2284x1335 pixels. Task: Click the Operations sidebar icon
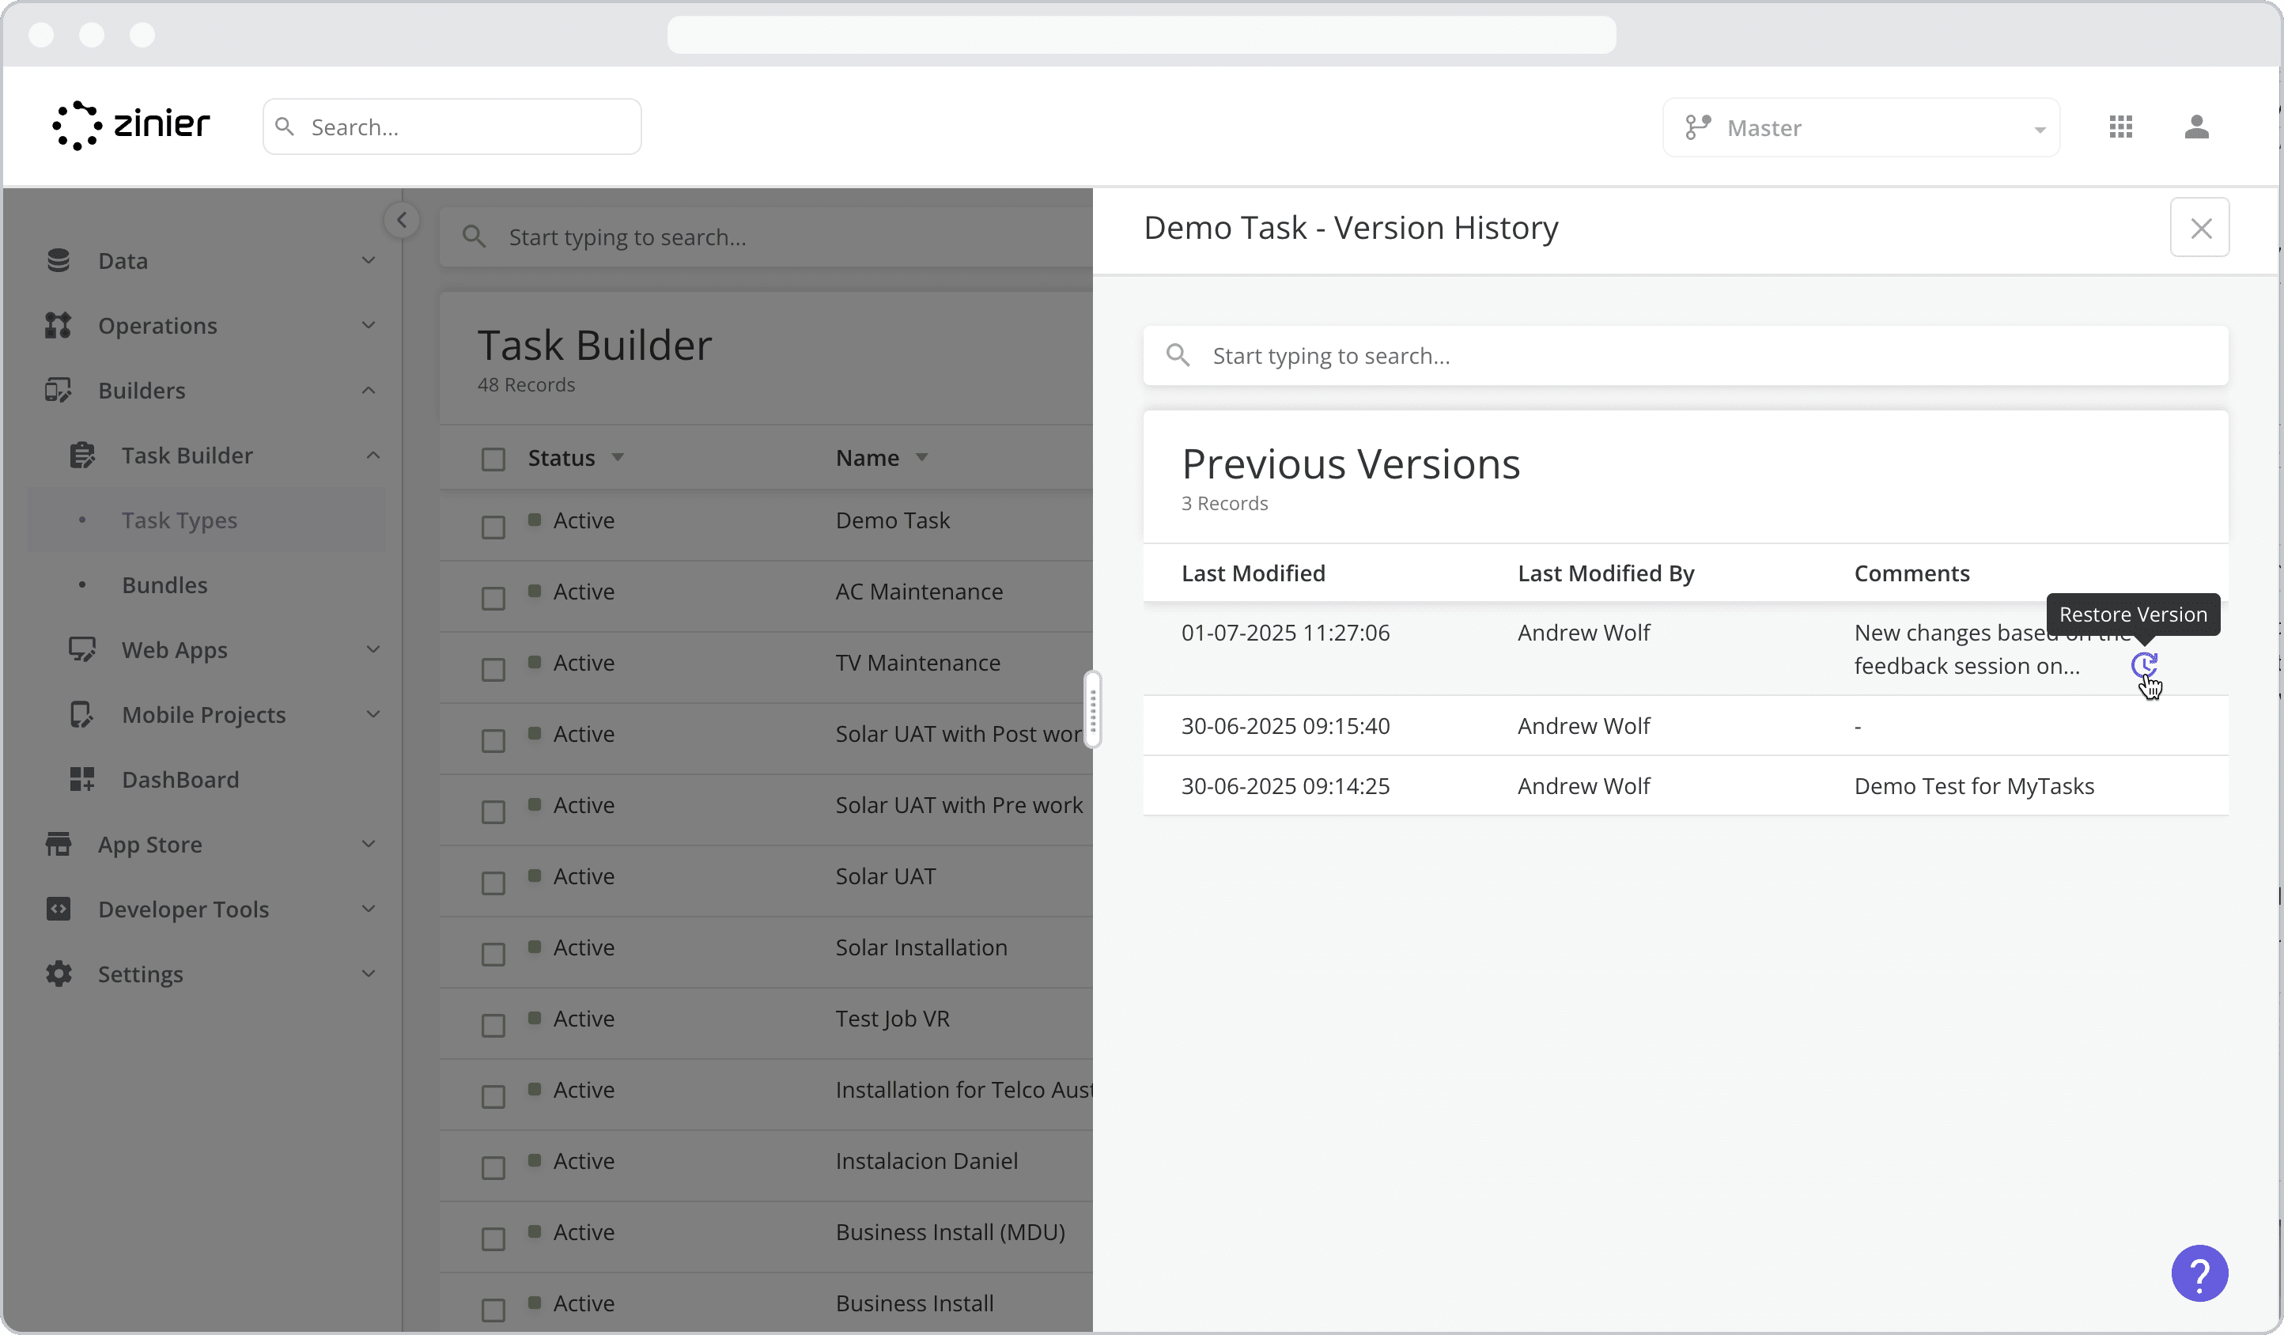(x=58, y=325)
